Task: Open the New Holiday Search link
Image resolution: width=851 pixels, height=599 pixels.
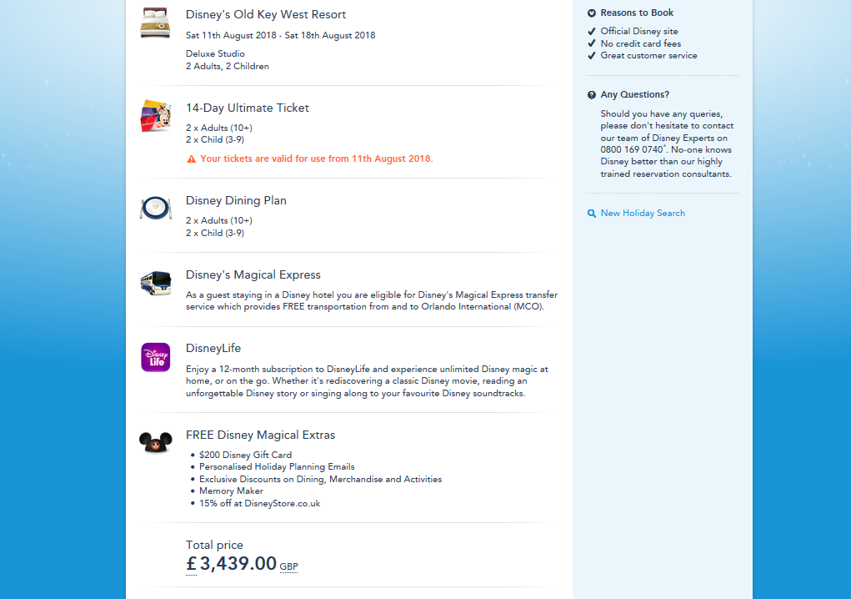Action: click(643, 214)
